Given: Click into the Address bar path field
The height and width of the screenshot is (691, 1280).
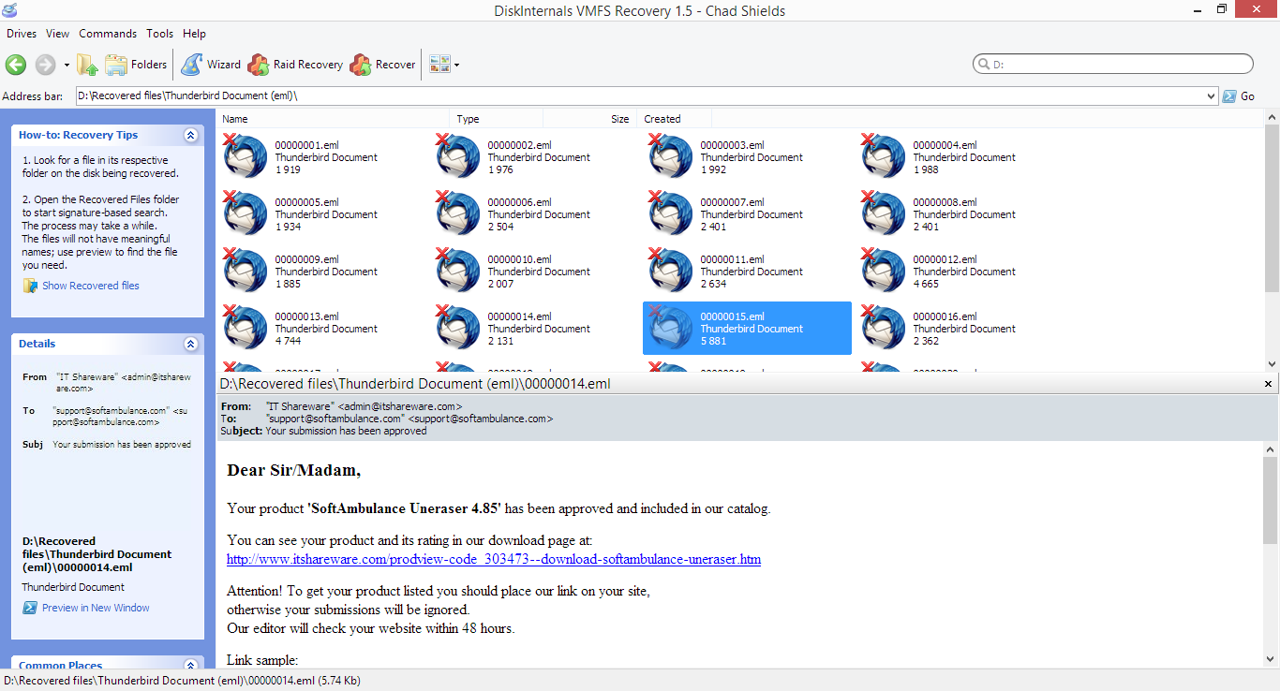Looking at the screenshot, I should 641,96.
